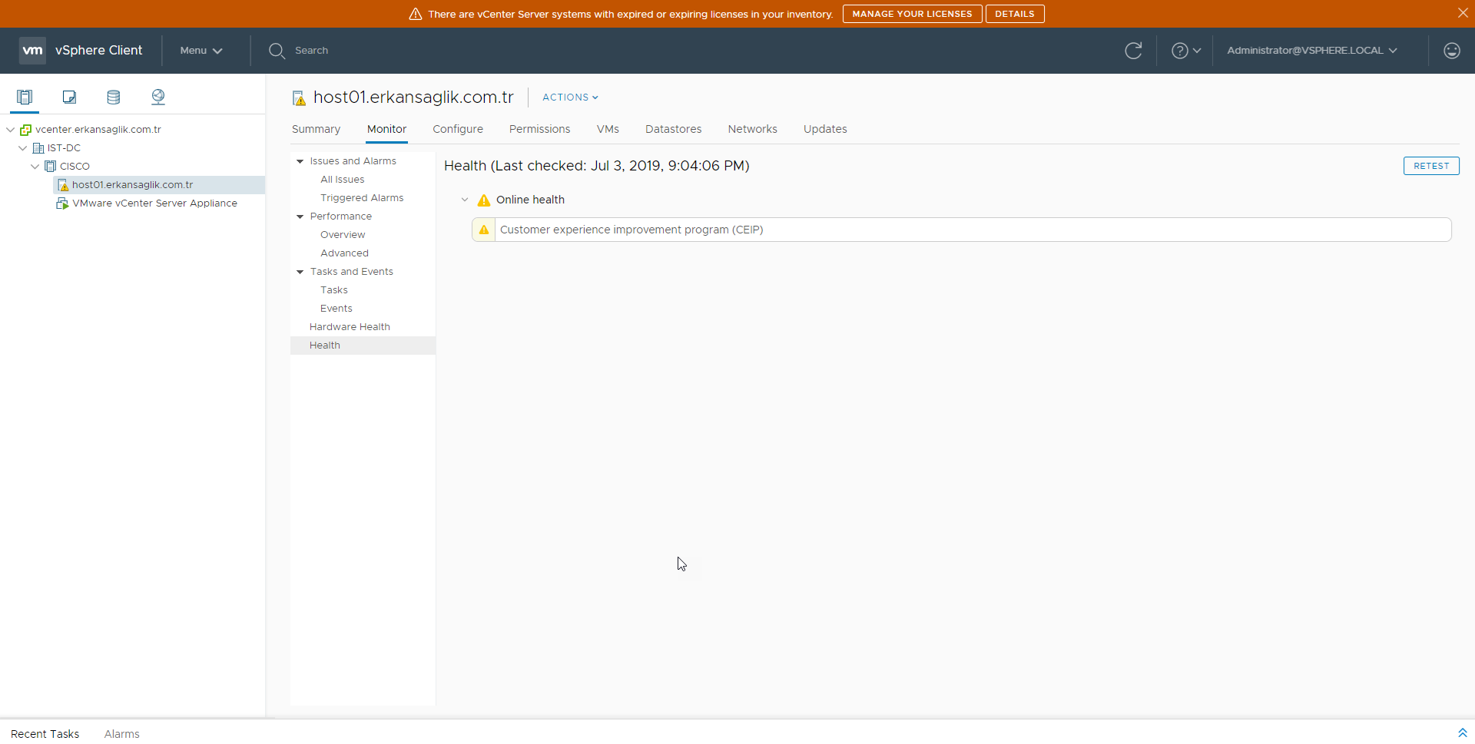Viewport: 1475px width, 744px height.
Task: Switch to the Updates tab
Action: 825,129
